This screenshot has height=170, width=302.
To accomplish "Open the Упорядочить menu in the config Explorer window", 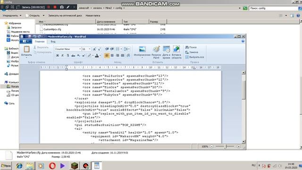I will 12,16.
